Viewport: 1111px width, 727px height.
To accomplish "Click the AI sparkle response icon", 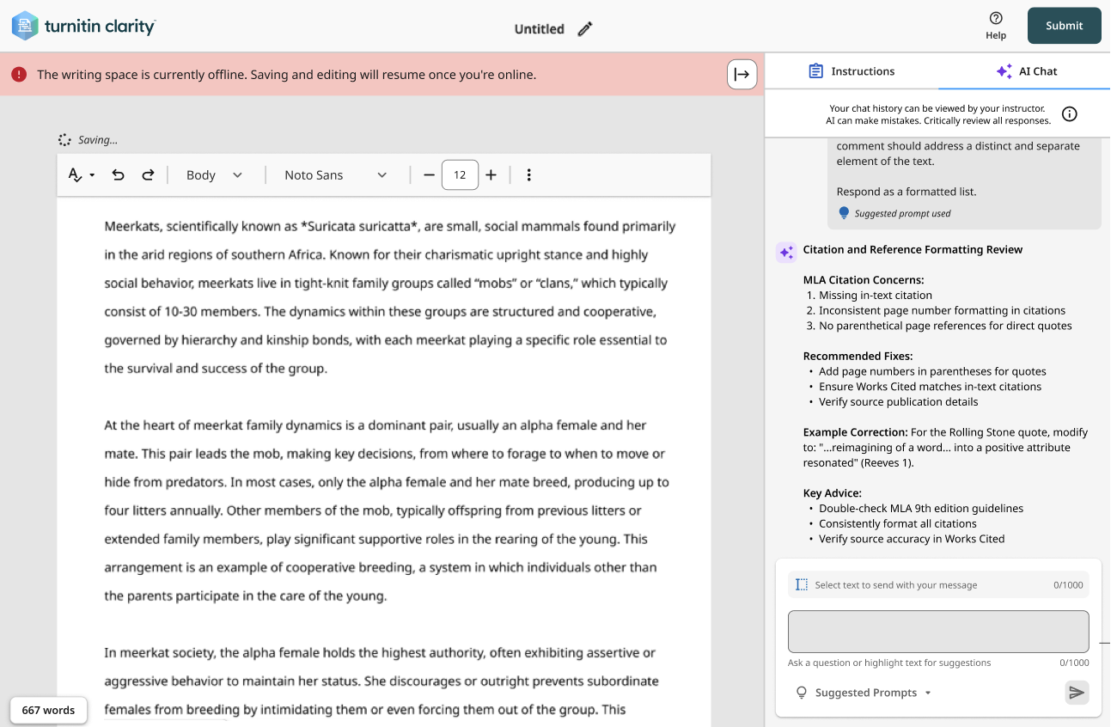I will click(x=785, y=252).
